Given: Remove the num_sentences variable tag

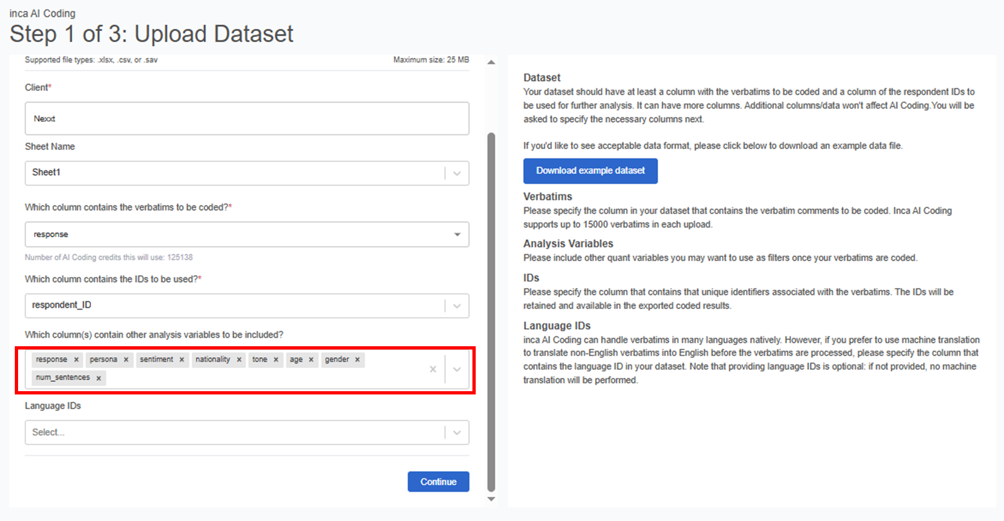Looking at the screenshot, I should point(99,378).
